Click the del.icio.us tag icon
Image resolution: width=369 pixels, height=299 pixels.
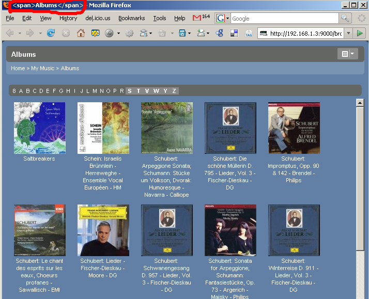pos(249,33)
